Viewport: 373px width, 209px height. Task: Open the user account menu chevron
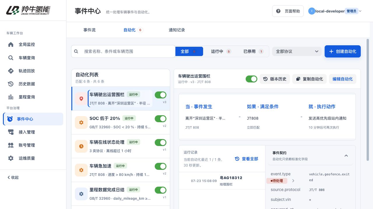pyautogui.click(x=360, y=11)
